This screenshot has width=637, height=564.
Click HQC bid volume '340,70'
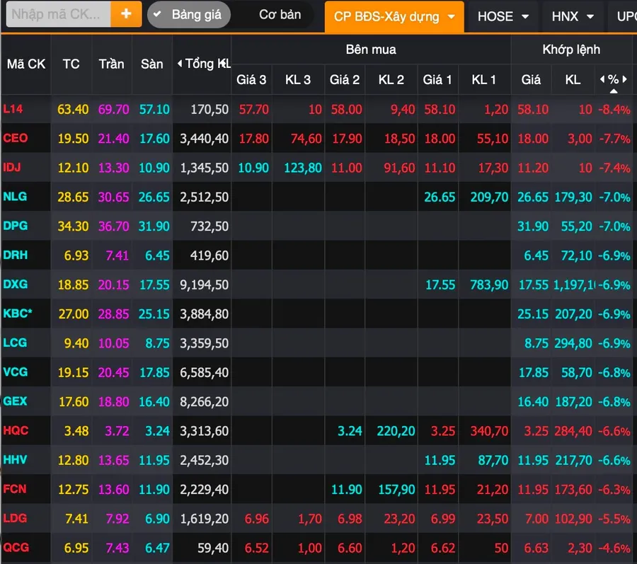click(x=490, y=431)
